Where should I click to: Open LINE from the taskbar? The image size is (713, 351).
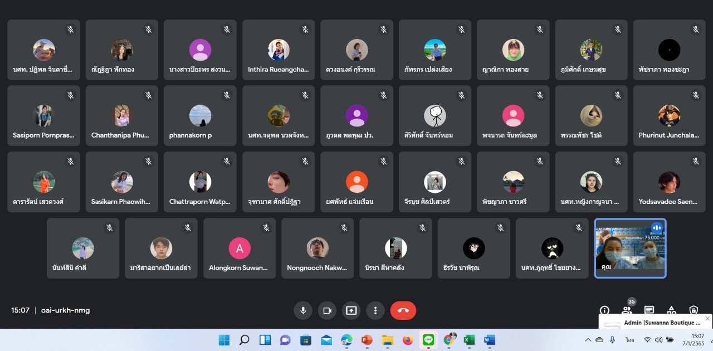(428, 340)
